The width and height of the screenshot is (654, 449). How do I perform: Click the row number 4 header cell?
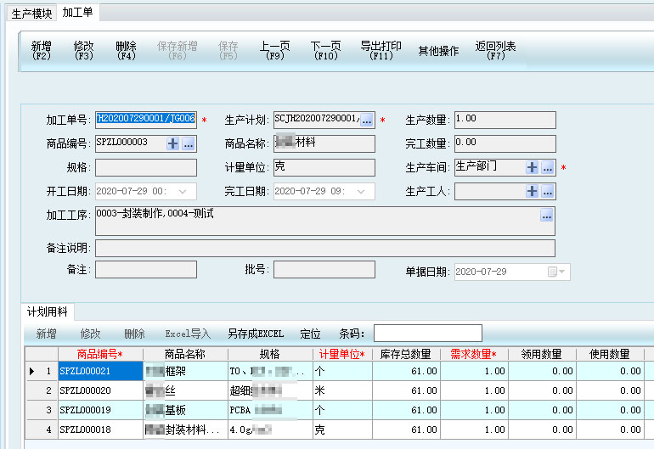42,429
